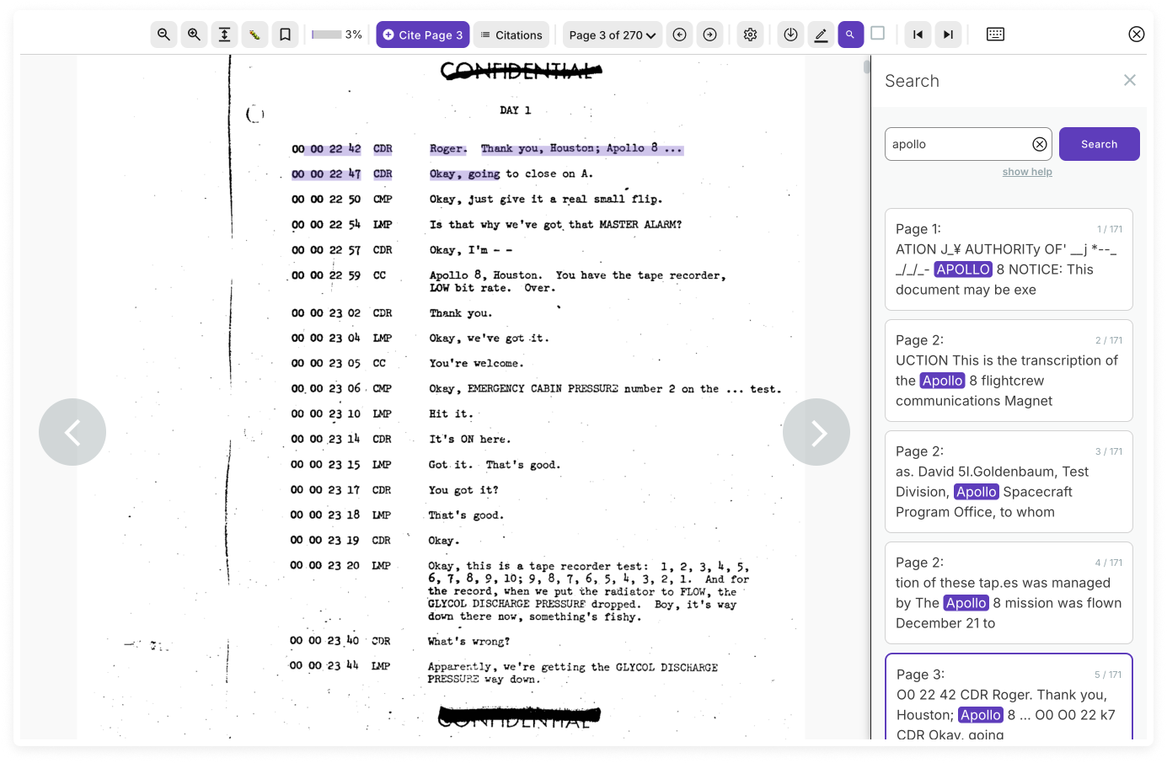Open the show help link
The height and width of the screenshot is (763, 1167).
tap(1027, 171)
